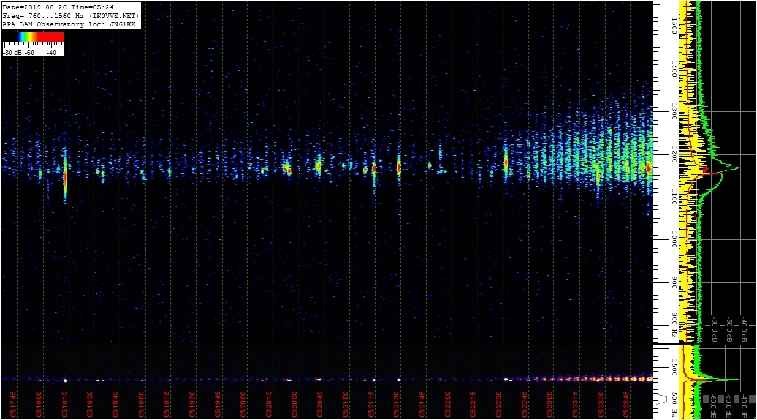The image size is (757, 420).
Task: Select the 05:21:30 time marker
Action: 397,404
